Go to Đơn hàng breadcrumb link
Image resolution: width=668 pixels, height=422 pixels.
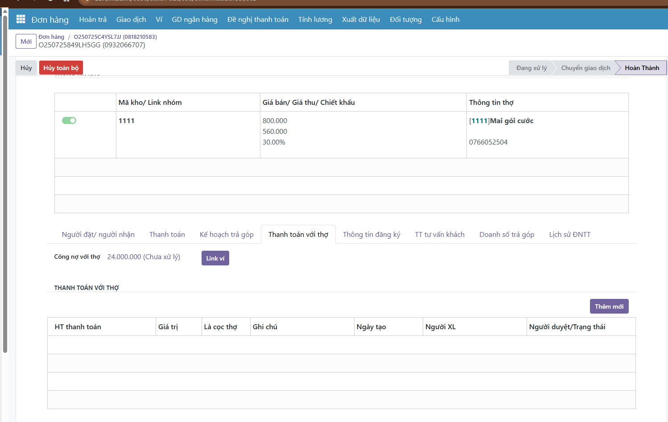tap(51, 37)
